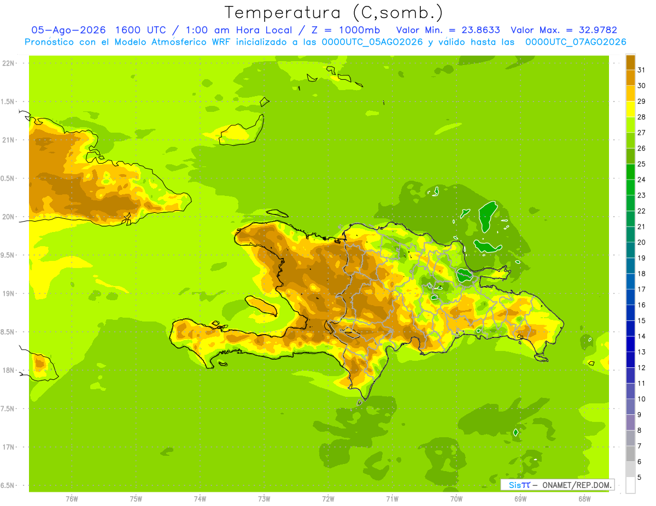This screenshot has width=656, height=506.
Task: Select the "0000UTC_05AGO2026" initialization timestamp
Action: [372, 41]
